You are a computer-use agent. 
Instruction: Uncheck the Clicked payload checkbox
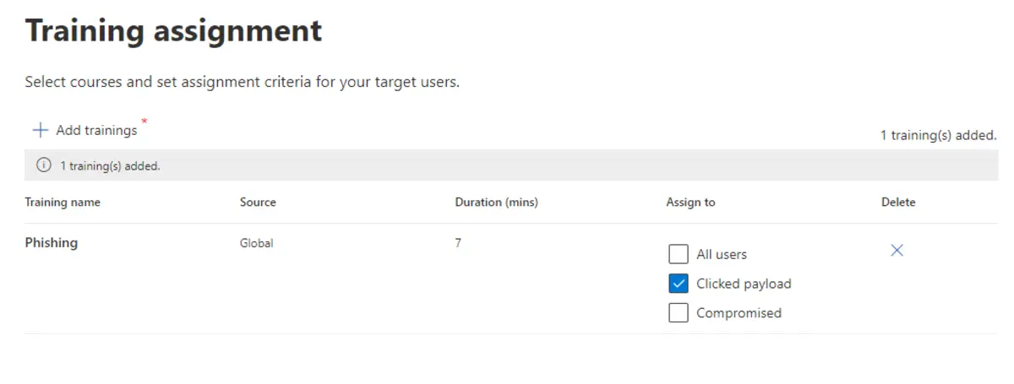(x=679, y=284)
